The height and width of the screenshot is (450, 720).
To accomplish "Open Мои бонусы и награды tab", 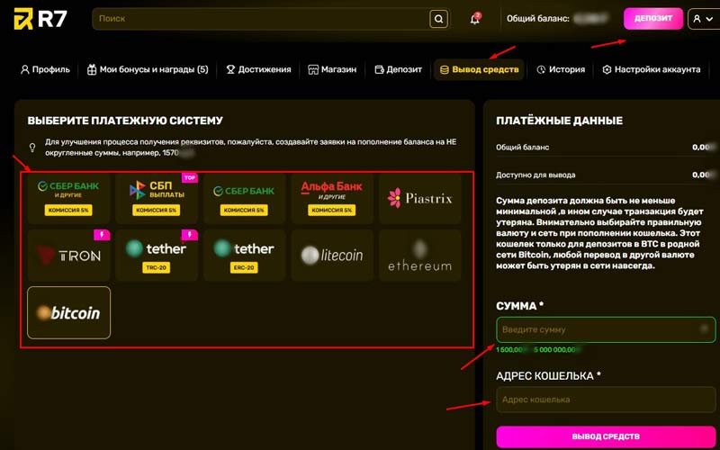I will pyautogui.click(x=148, y=69).
